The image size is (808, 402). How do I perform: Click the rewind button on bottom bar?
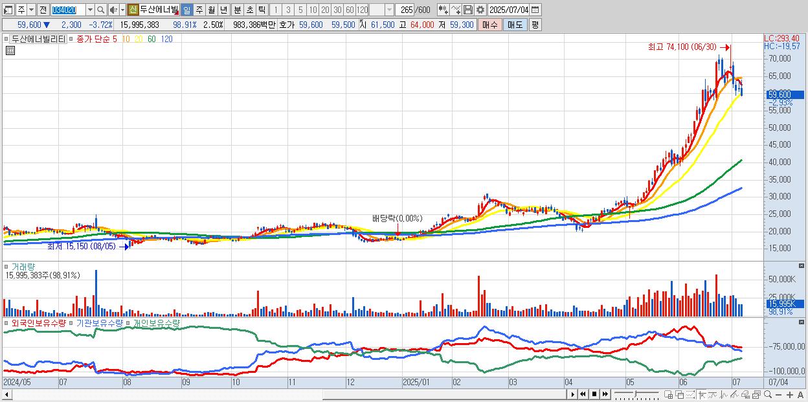coord(583,394)
